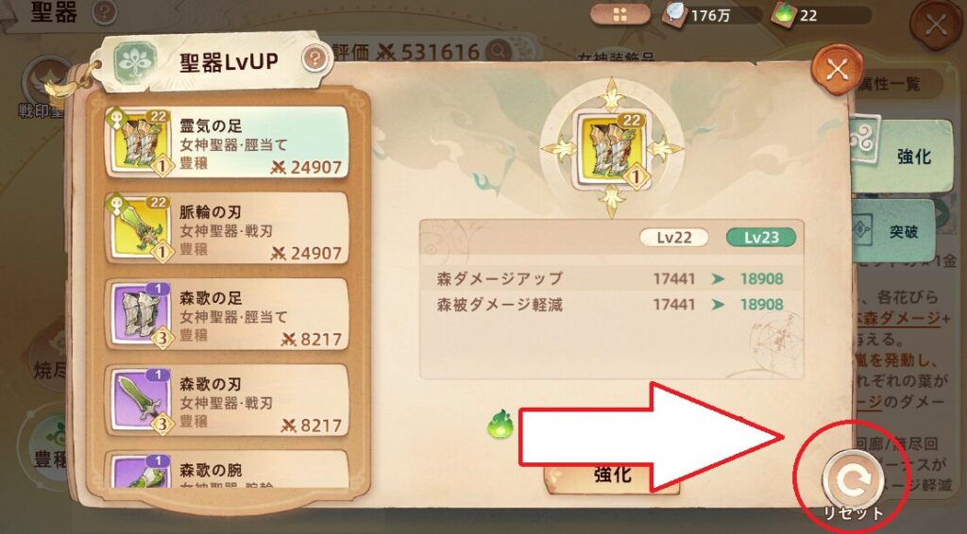Select 霊気の足 in the relic list
This screenshot has width=967, height=534.
pyautogui.click(x=227, y=142)
